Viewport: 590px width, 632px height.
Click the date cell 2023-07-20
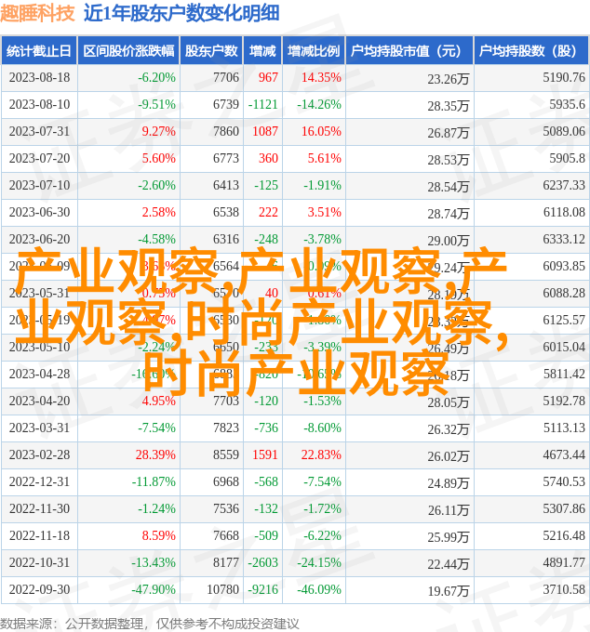click(39, 158)
